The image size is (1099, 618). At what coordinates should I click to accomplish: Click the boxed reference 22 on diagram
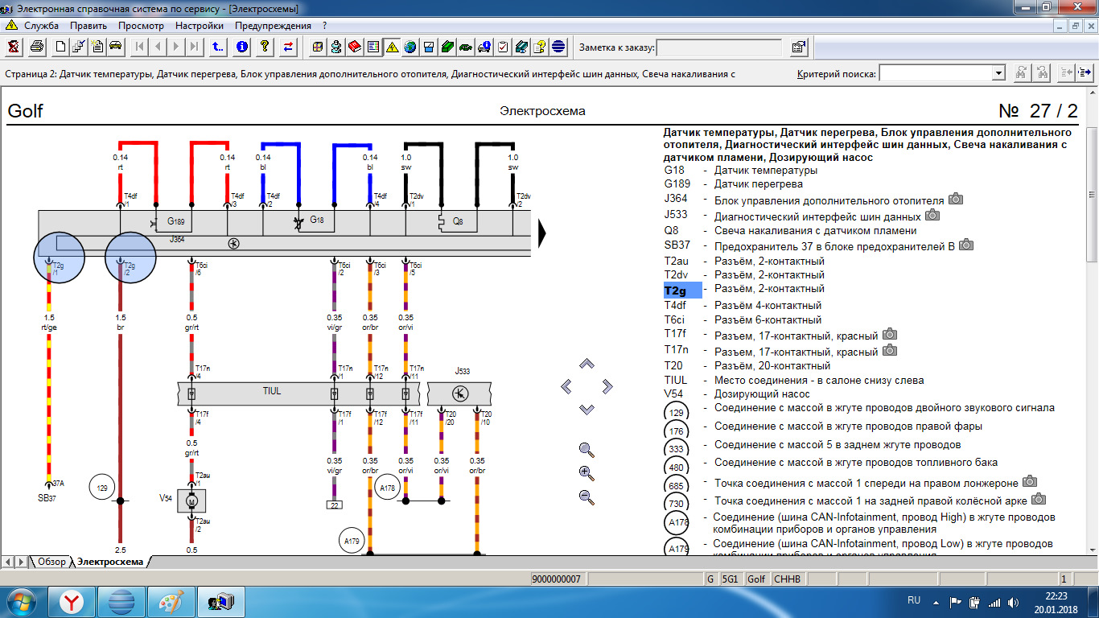click(334, 505)
